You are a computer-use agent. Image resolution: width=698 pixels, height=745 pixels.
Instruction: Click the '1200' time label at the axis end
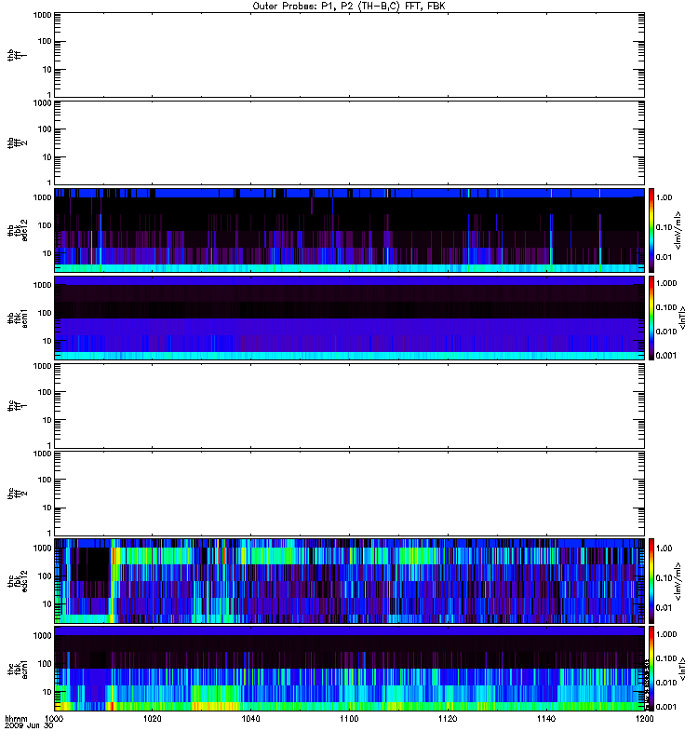click(644, 719)
